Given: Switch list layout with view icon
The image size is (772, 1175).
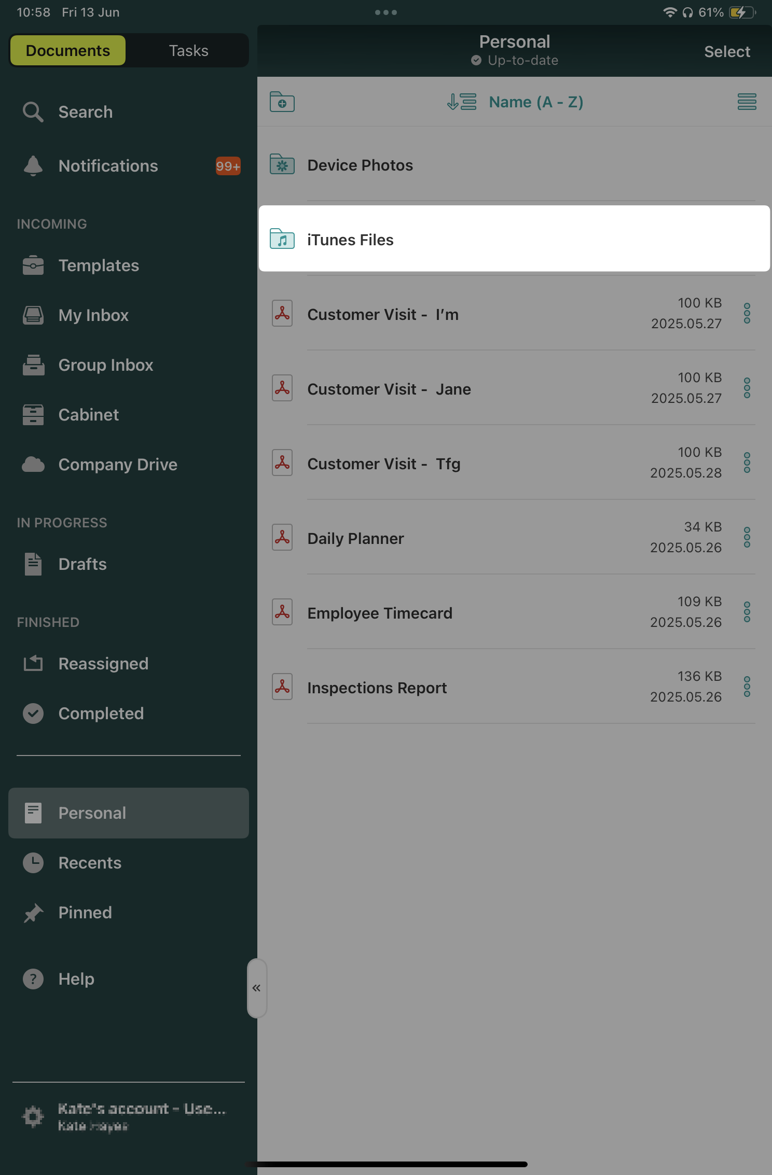Looking at the screenshot, I should pyautogui.click(x=747, y=102).
